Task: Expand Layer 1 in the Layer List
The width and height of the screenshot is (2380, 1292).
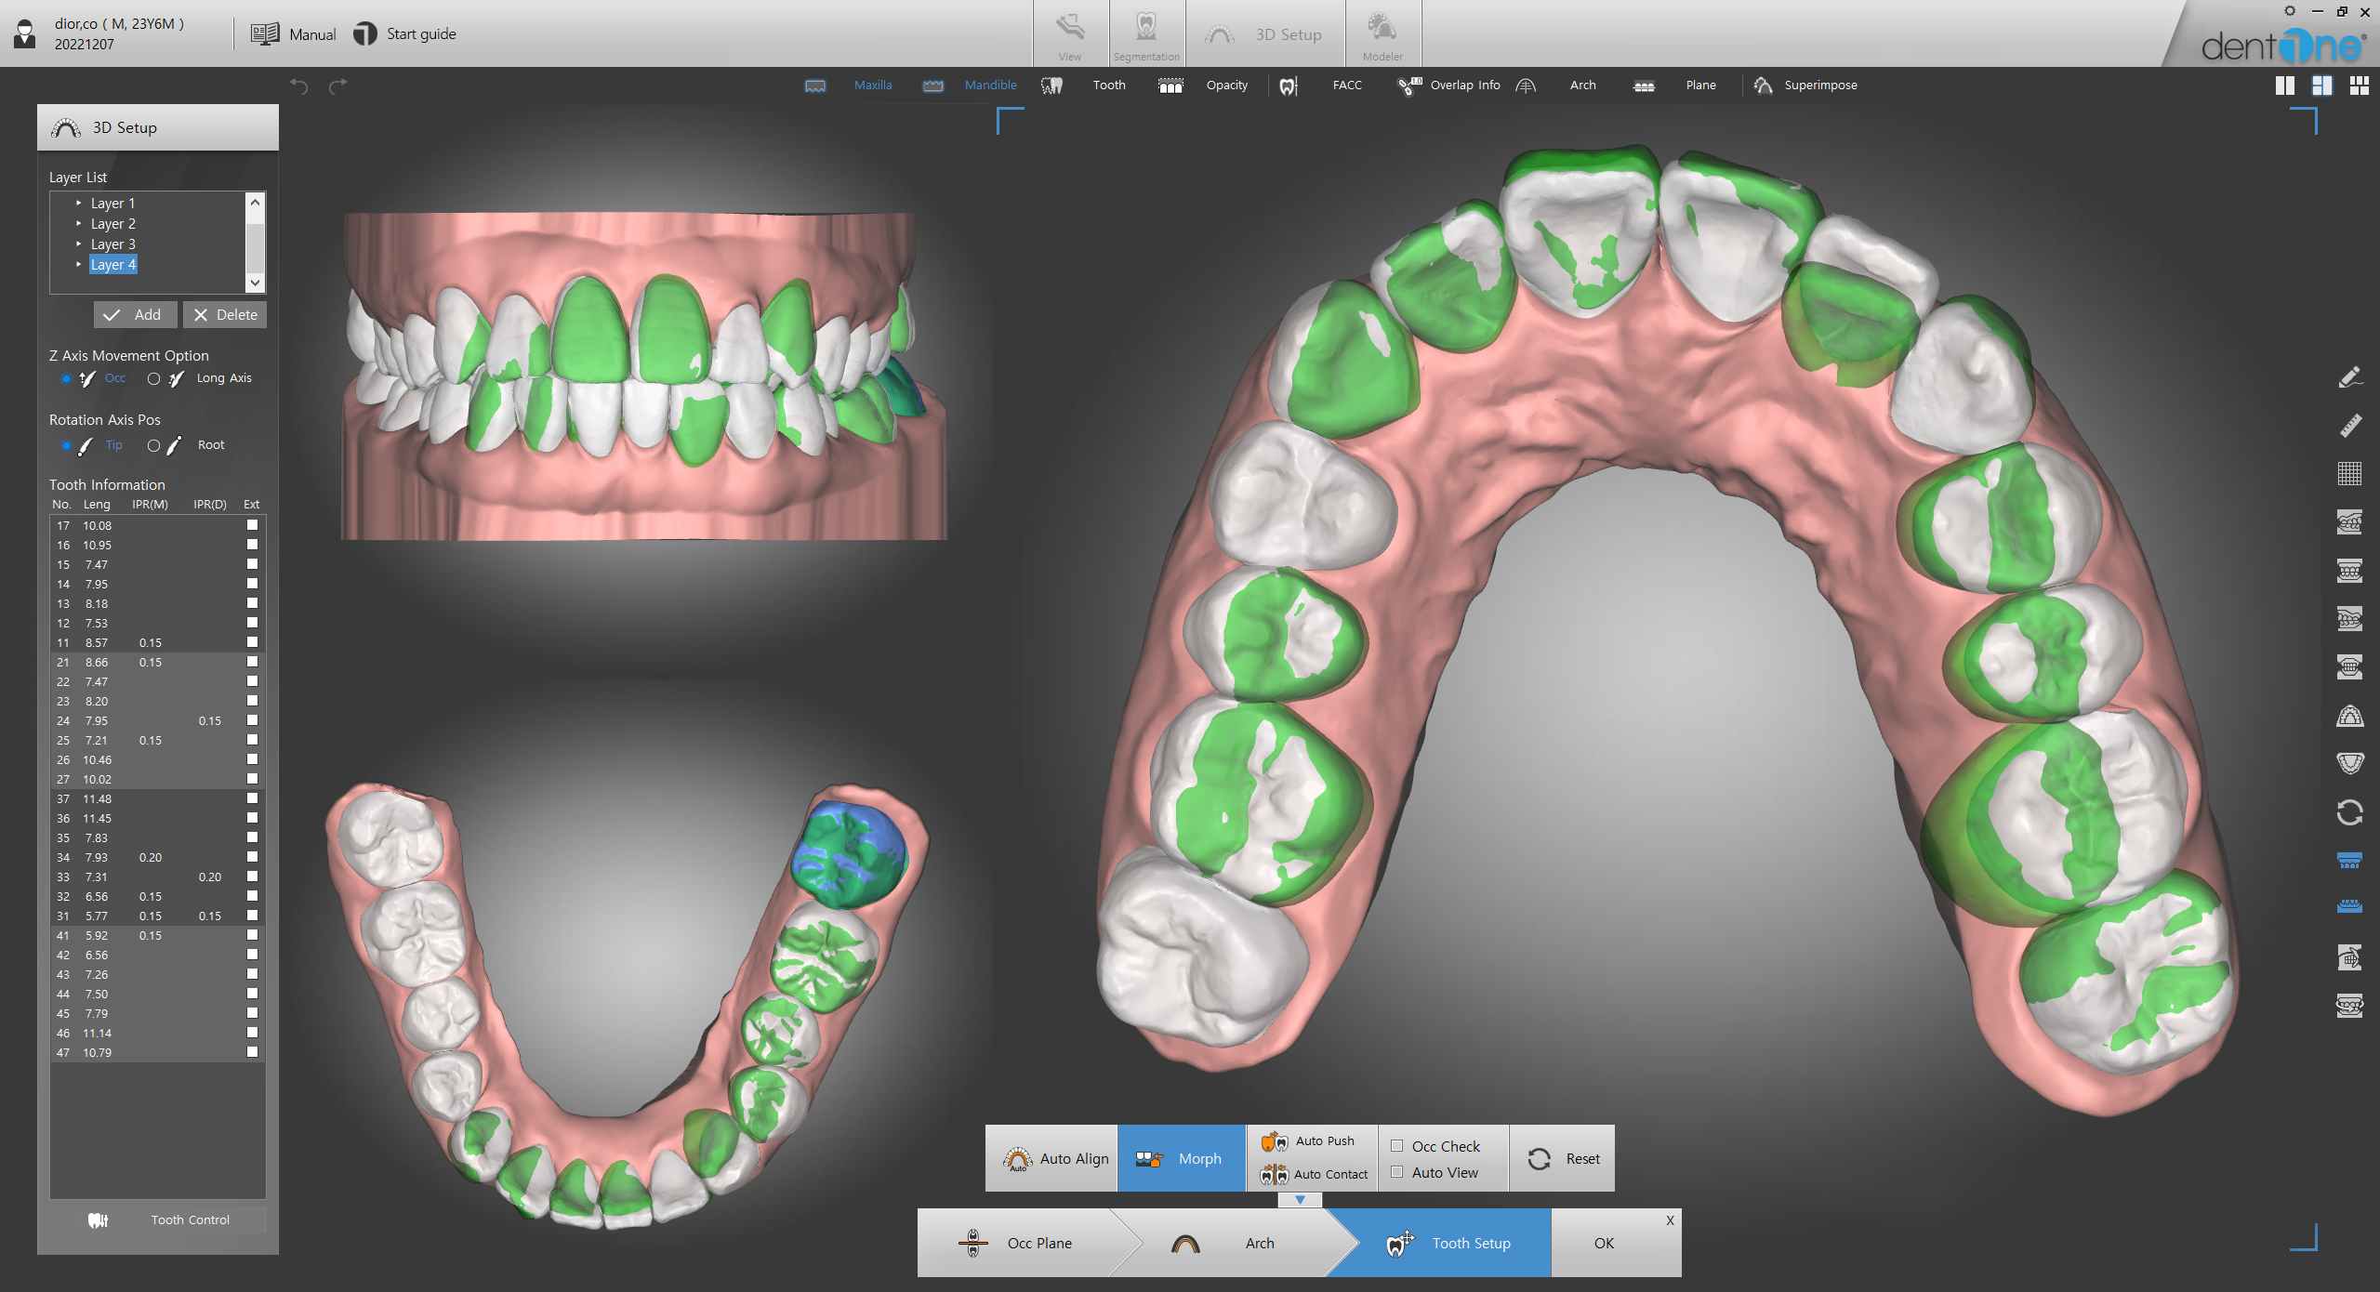Action: 79,203
